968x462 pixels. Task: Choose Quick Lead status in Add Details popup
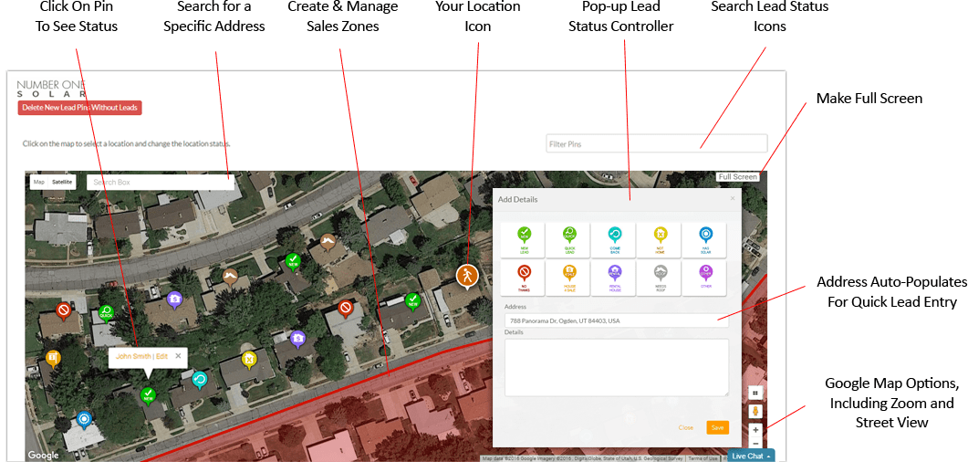pos(568,239)
